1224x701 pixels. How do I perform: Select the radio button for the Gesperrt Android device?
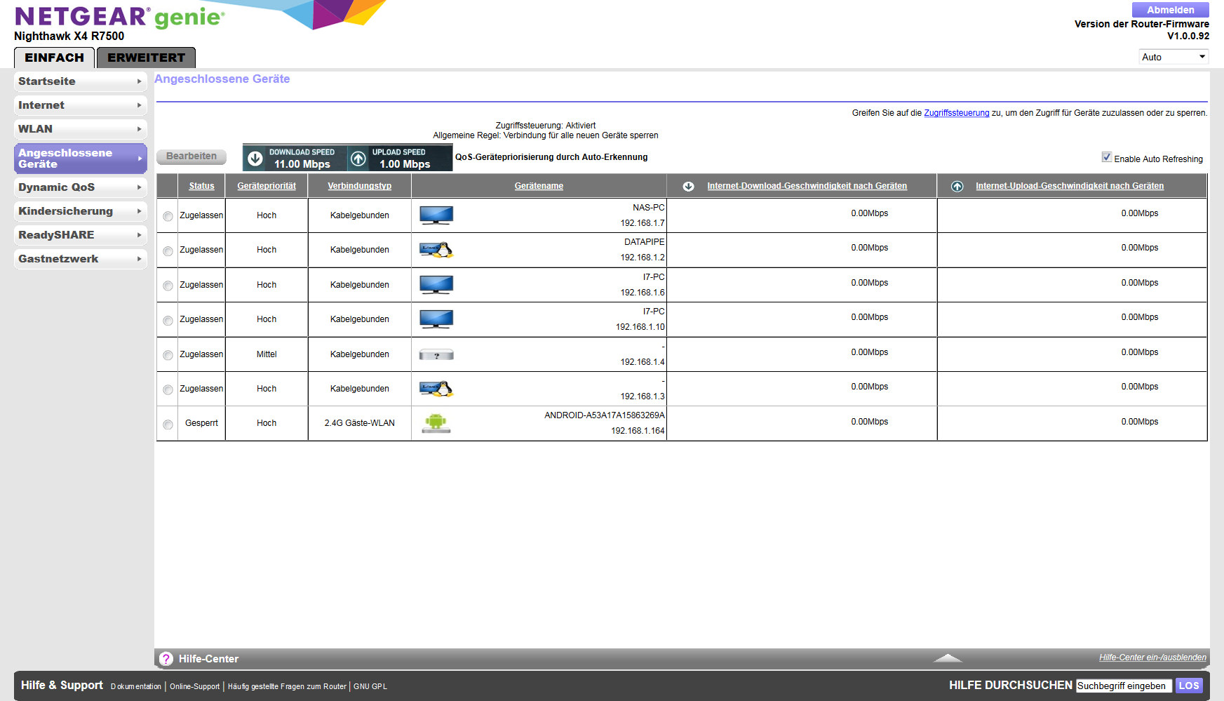tap(168, 425)
